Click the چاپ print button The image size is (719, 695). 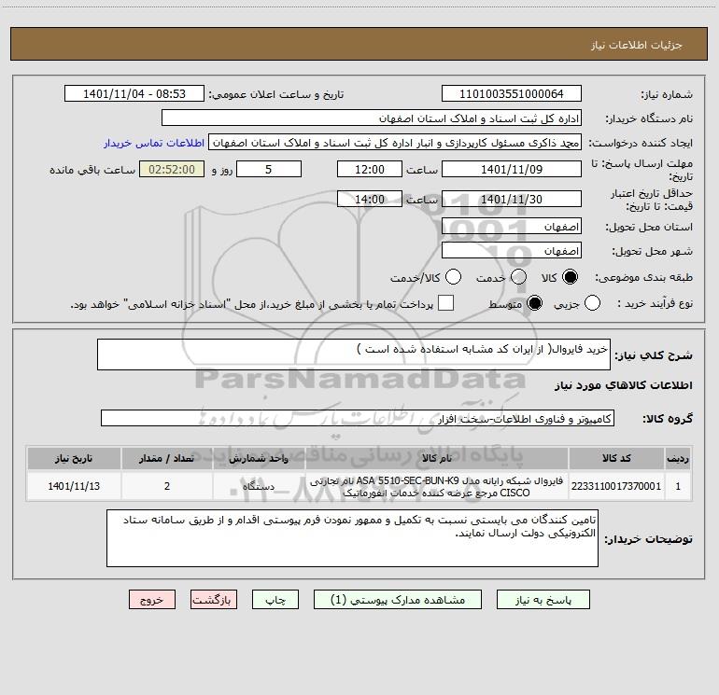tap(275, 600)
